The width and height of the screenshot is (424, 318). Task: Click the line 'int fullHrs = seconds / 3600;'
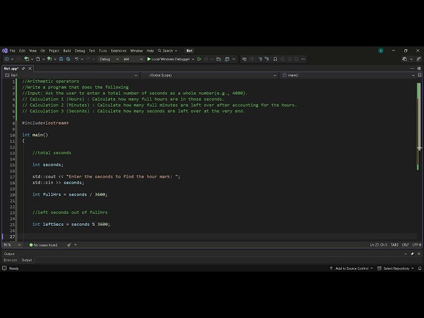point(70,194)
